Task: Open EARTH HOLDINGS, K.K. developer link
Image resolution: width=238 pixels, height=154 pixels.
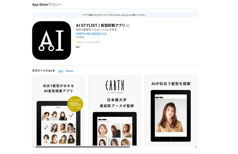Action: click(91, 34)
